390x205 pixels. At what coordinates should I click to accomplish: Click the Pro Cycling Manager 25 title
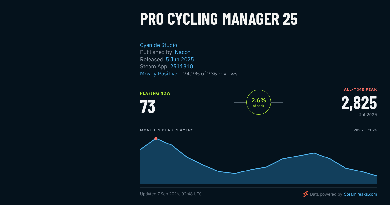[219, 19]
